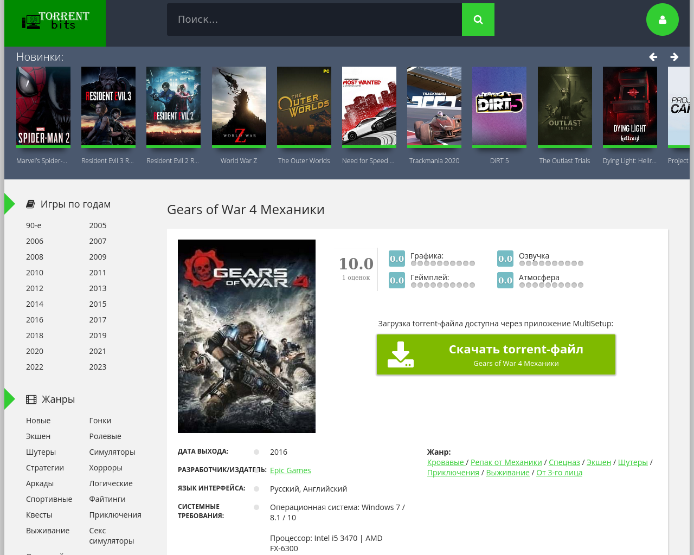This screenshot has width=694, height=555.
Task: Click the film icon beside Жанры
Action: click(x=31, y=399)
